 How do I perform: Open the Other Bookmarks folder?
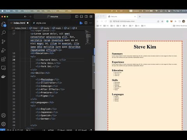coord(180,26)
